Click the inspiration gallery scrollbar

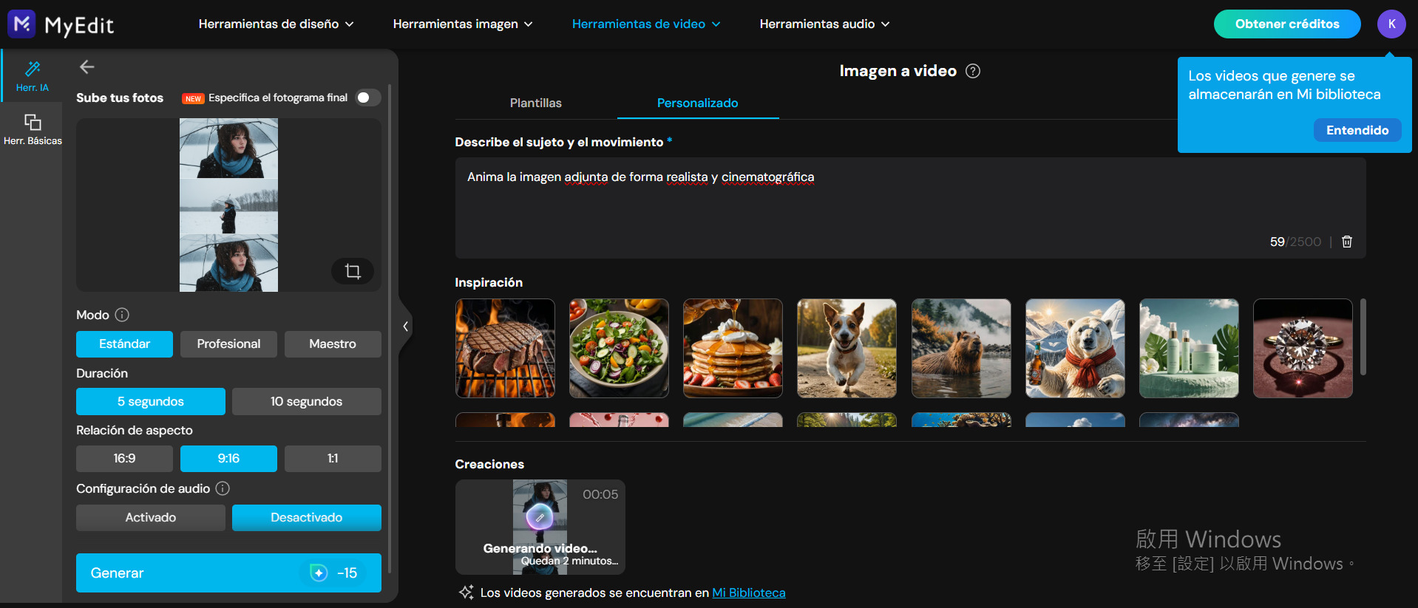click(x=1363, y=337)
